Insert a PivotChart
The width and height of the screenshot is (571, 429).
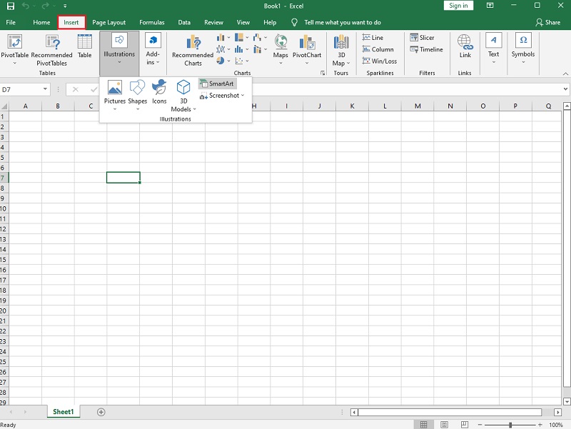click(307, 49)
